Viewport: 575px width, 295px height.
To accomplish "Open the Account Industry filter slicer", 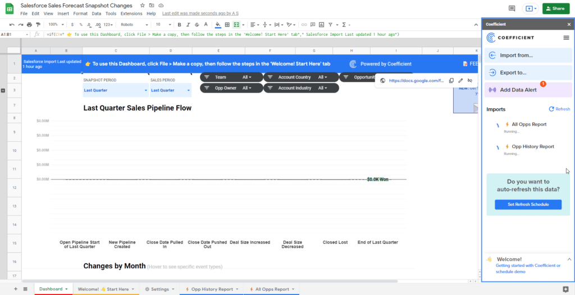I will point(301,88).
